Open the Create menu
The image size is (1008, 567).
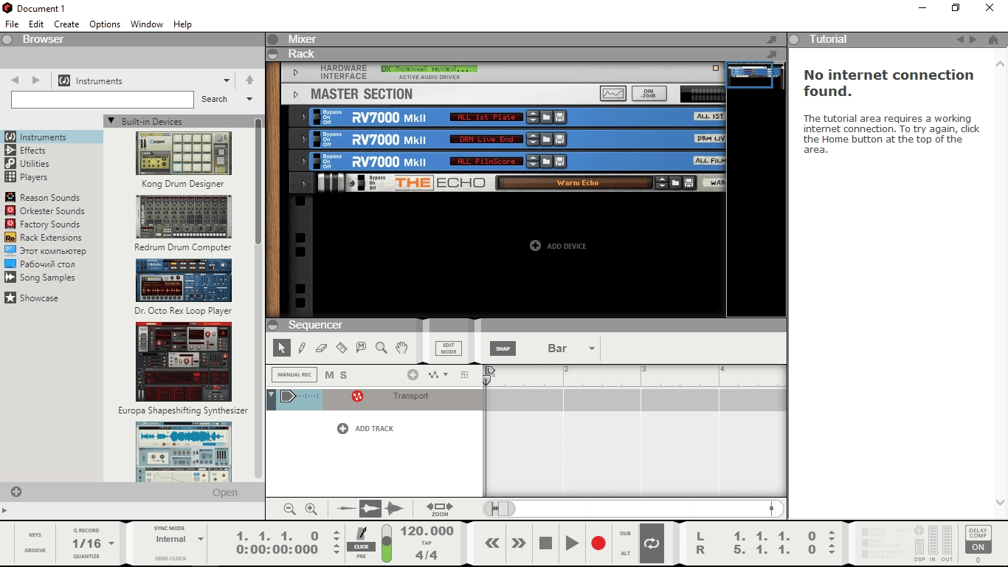[66, 24]
